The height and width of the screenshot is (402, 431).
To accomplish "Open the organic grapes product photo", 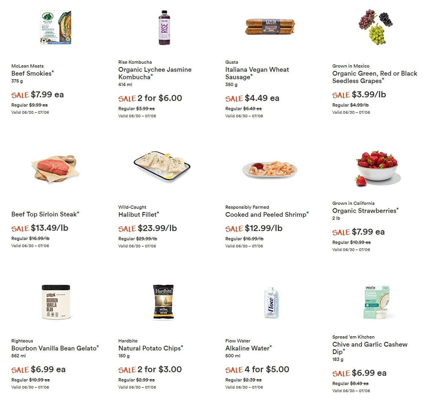I will [376, 27].
